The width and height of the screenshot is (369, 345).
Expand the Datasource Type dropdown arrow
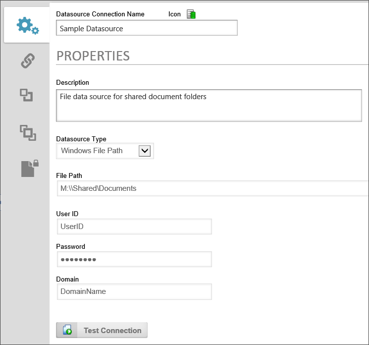[144, 151]
